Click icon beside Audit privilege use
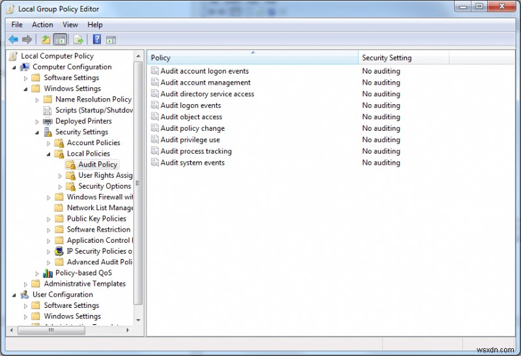521x356 pixels. click(155, 139)
